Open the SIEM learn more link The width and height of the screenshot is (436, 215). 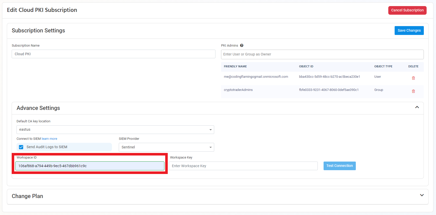[x=49, y=139]
